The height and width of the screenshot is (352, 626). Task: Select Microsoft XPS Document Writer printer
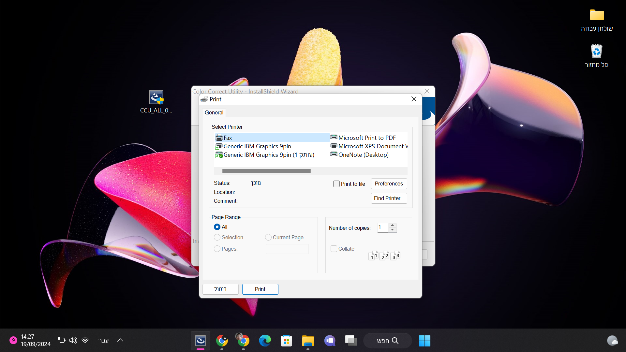click(x=371, y=146)
